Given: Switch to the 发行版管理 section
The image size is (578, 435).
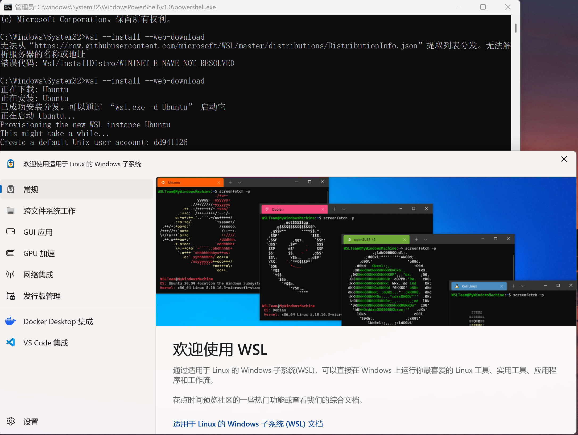Looking at the screenshot, I should tap(42, 296).
